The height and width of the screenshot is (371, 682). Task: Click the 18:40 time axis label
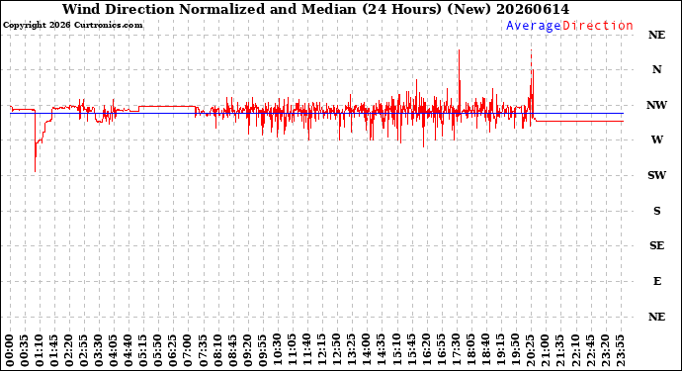(485, 350)
